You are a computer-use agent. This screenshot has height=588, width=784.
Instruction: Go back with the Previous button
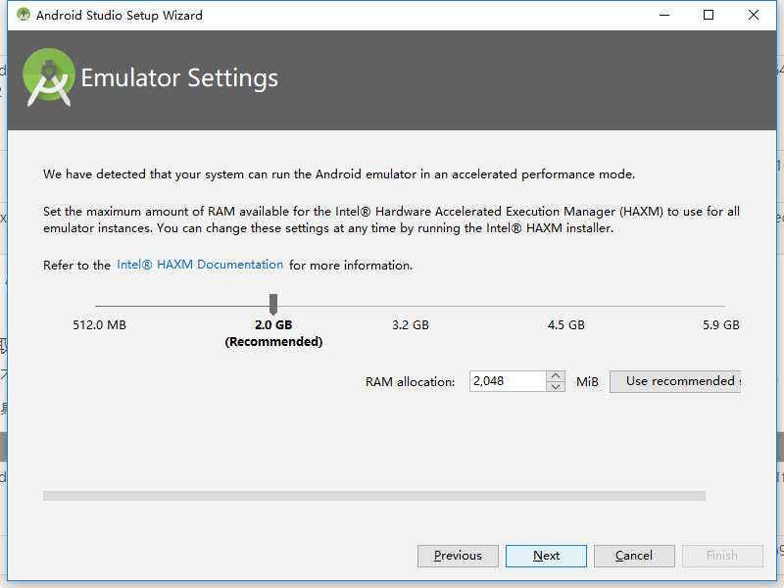point(458,556)
